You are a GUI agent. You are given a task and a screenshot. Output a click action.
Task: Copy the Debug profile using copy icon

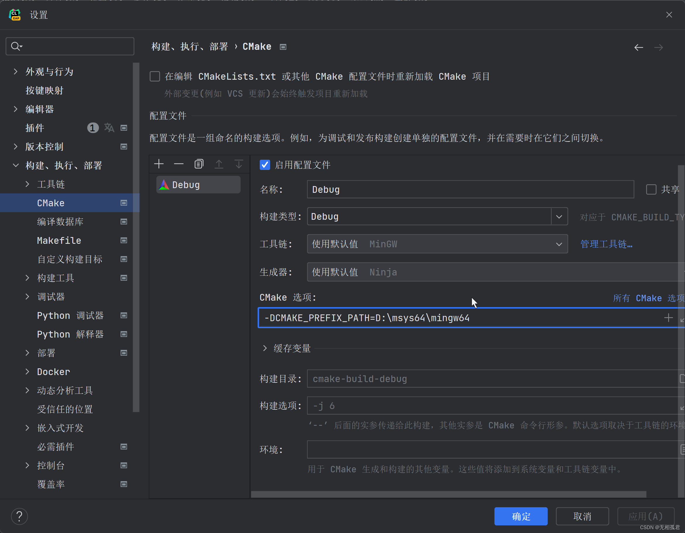pyautogui.click(x=199, y=164)
